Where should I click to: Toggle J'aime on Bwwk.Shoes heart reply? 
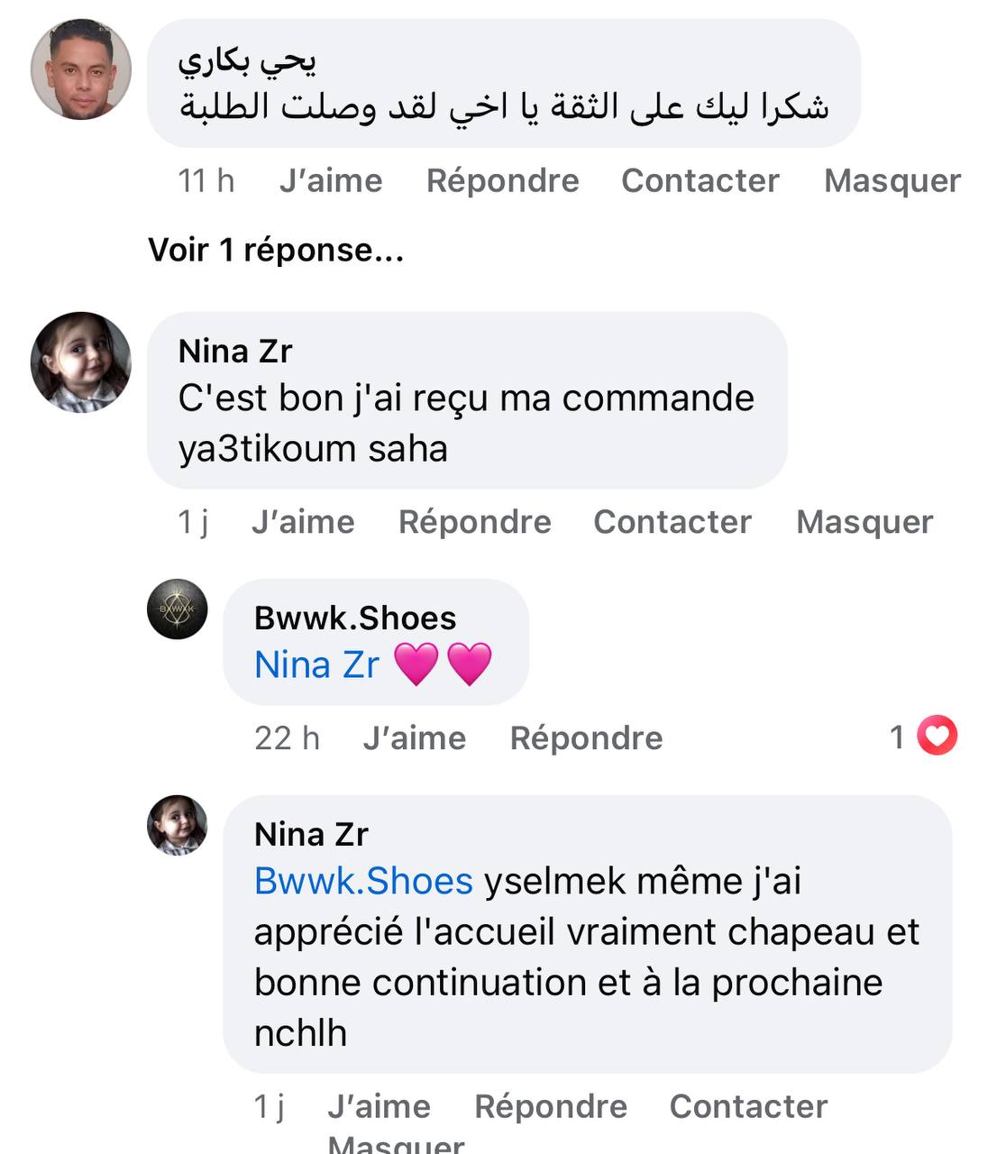point(415,737)
